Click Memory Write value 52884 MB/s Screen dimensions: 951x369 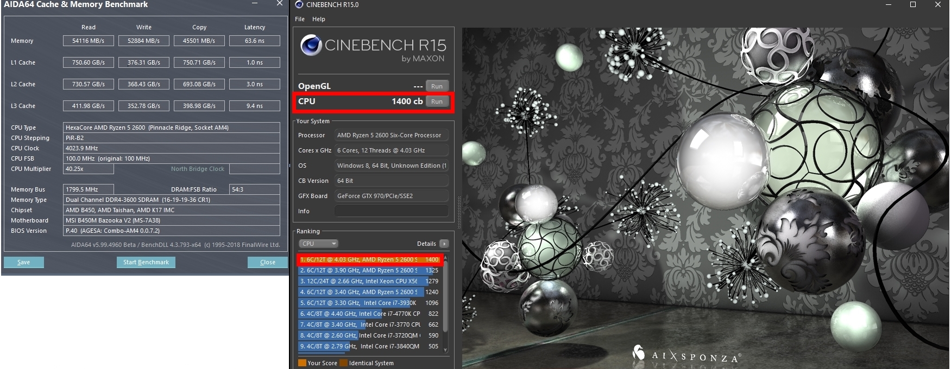coord(144,41)
